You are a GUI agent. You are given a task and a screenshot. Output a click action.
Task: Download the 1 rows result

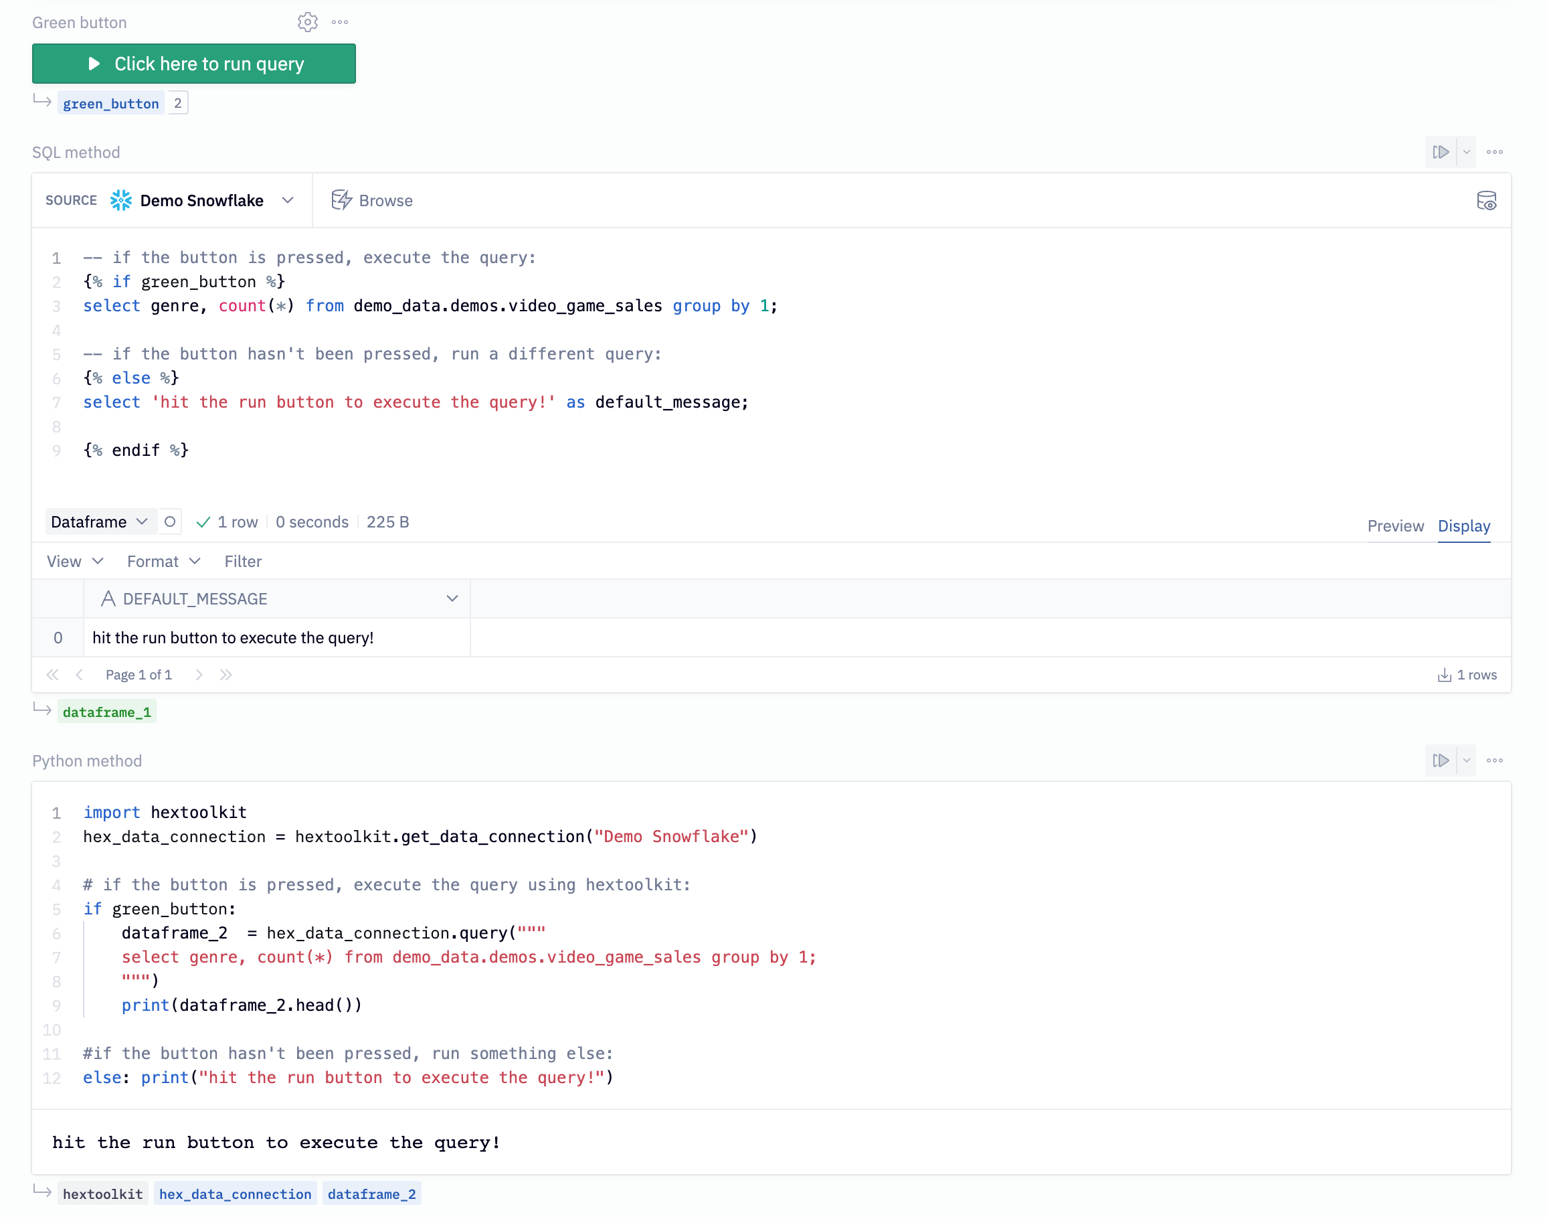[x=1467, y=675]
